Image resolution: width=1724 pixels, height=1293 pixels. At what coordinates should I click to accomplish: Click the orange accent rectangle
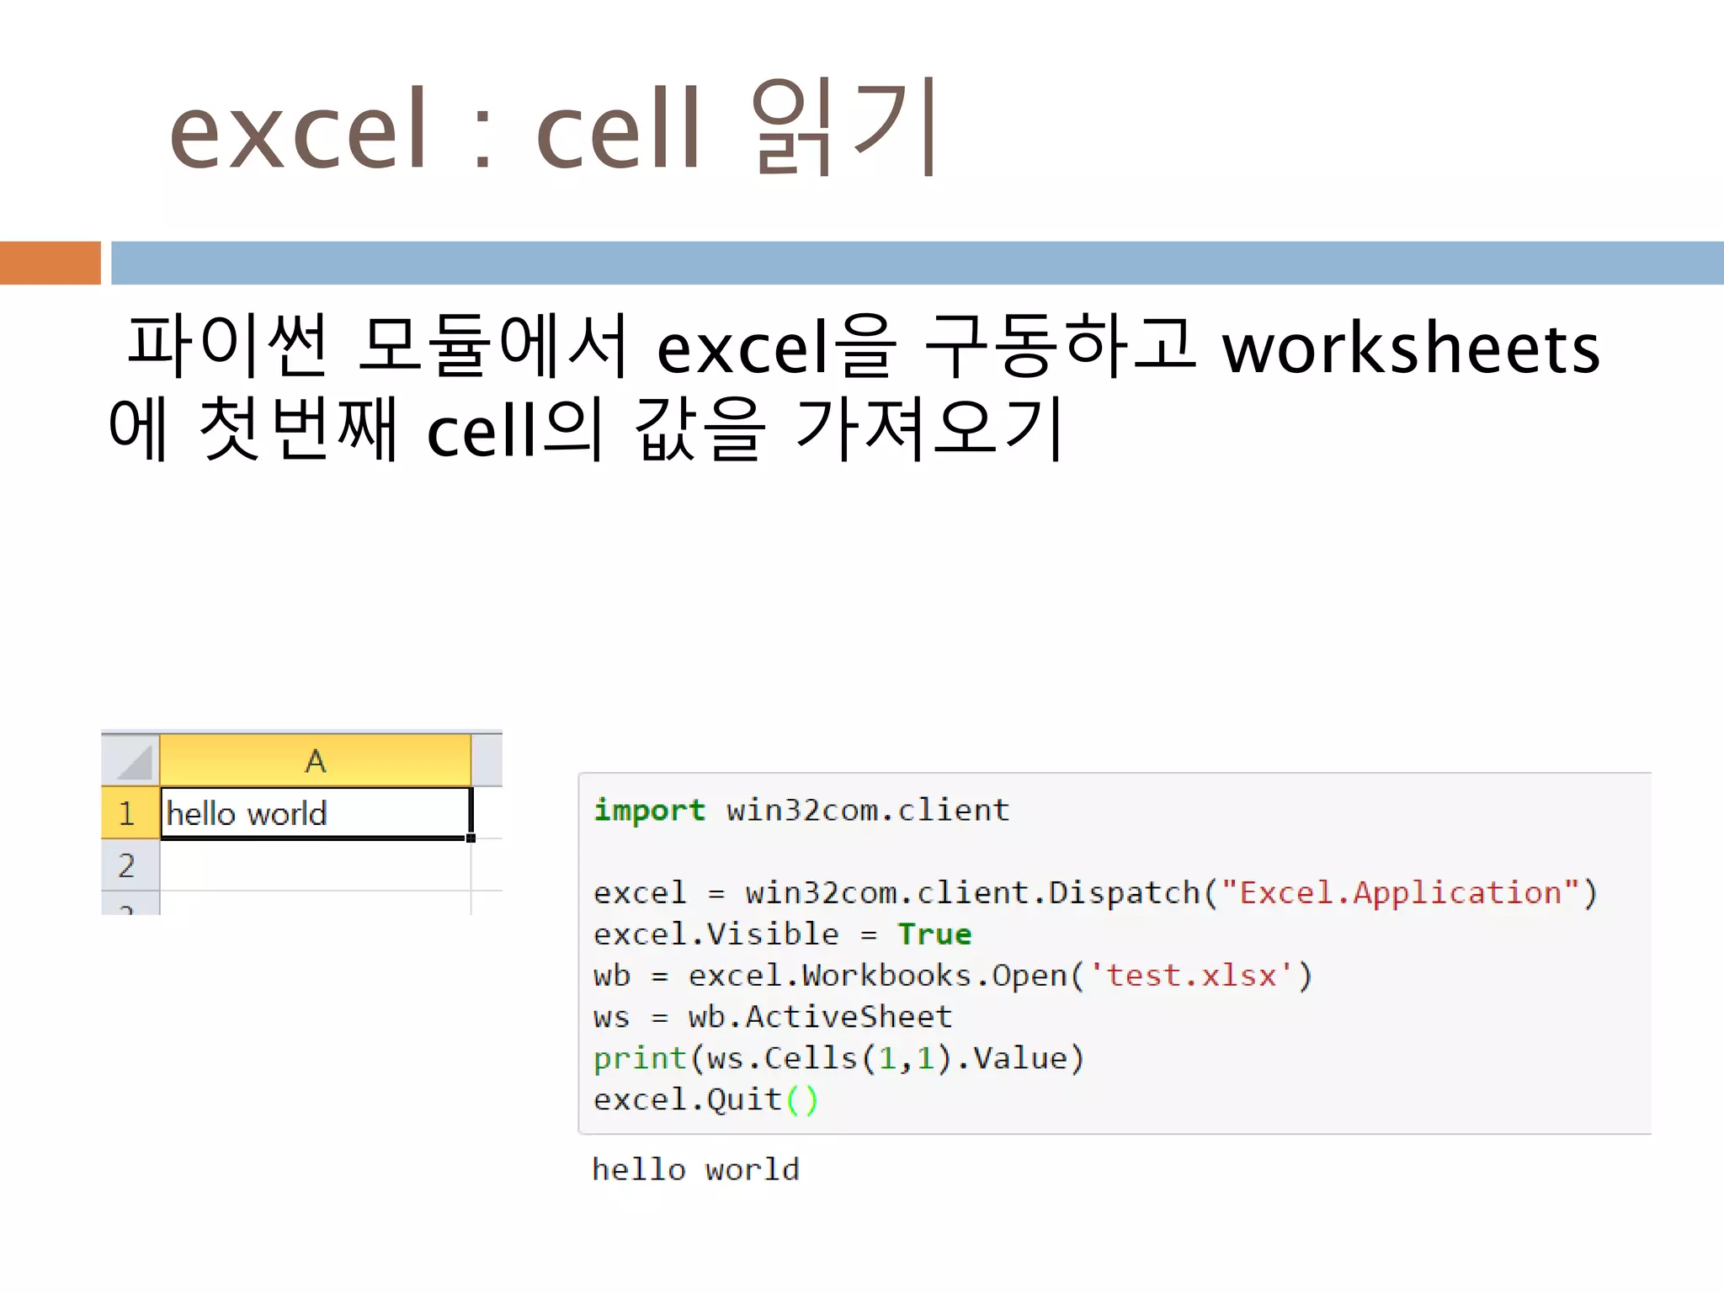[50, 263]
